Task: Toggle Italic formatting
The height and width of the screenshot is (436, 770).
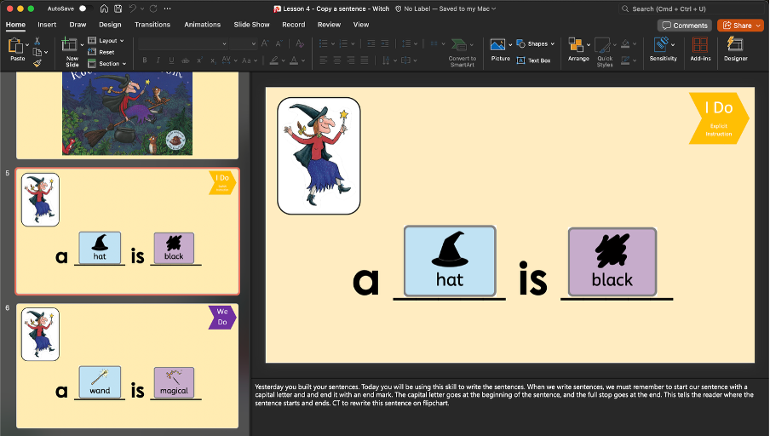Action: (x=158, y=60)
